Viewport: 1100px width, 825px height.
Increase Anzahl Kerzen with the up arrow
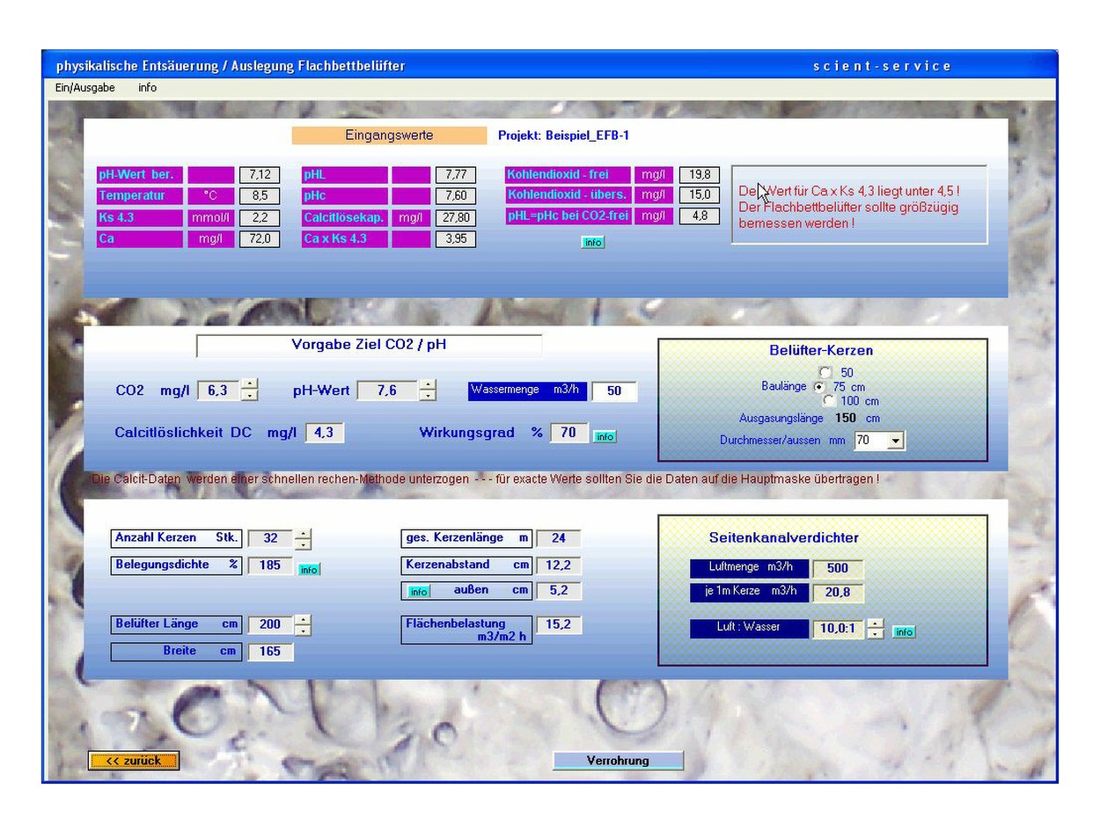(303, 533)
